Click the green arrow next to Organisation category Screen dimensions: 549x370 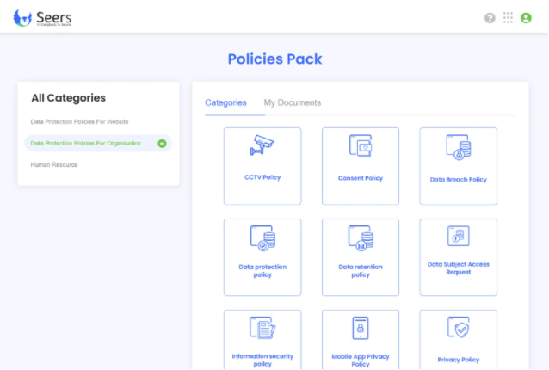[x=162, y=144]
